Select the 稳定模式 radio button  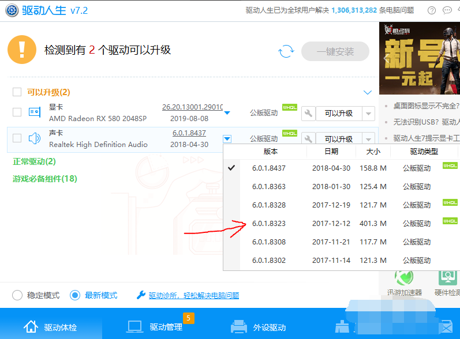(18, 295)
